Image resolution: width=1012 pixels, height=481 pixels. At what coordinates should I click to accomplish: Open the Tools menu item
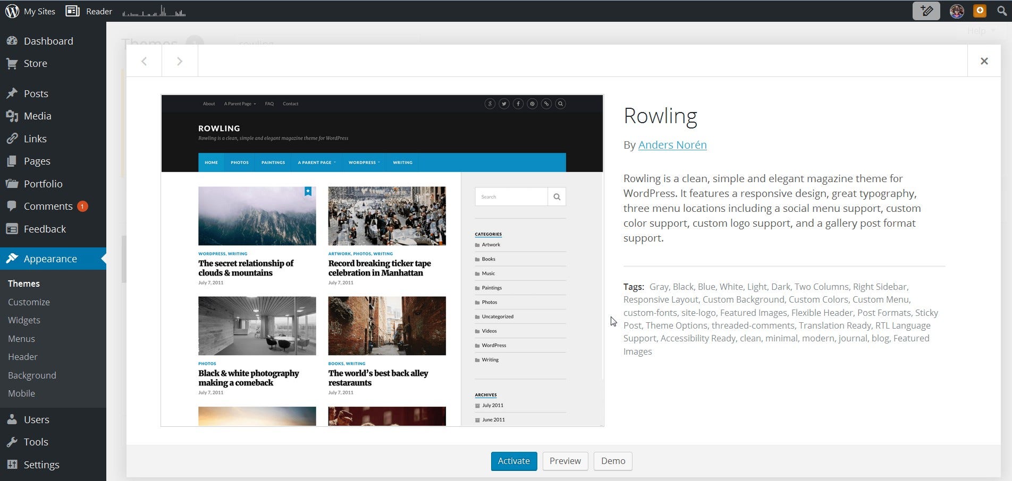(x=36, y=442)
